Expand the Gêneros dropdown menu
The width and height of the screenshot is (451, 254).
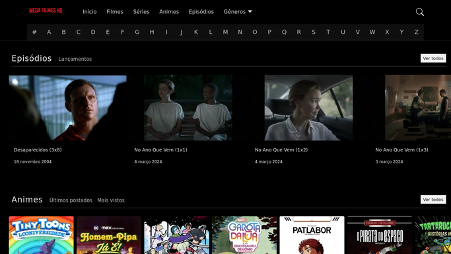238,12
